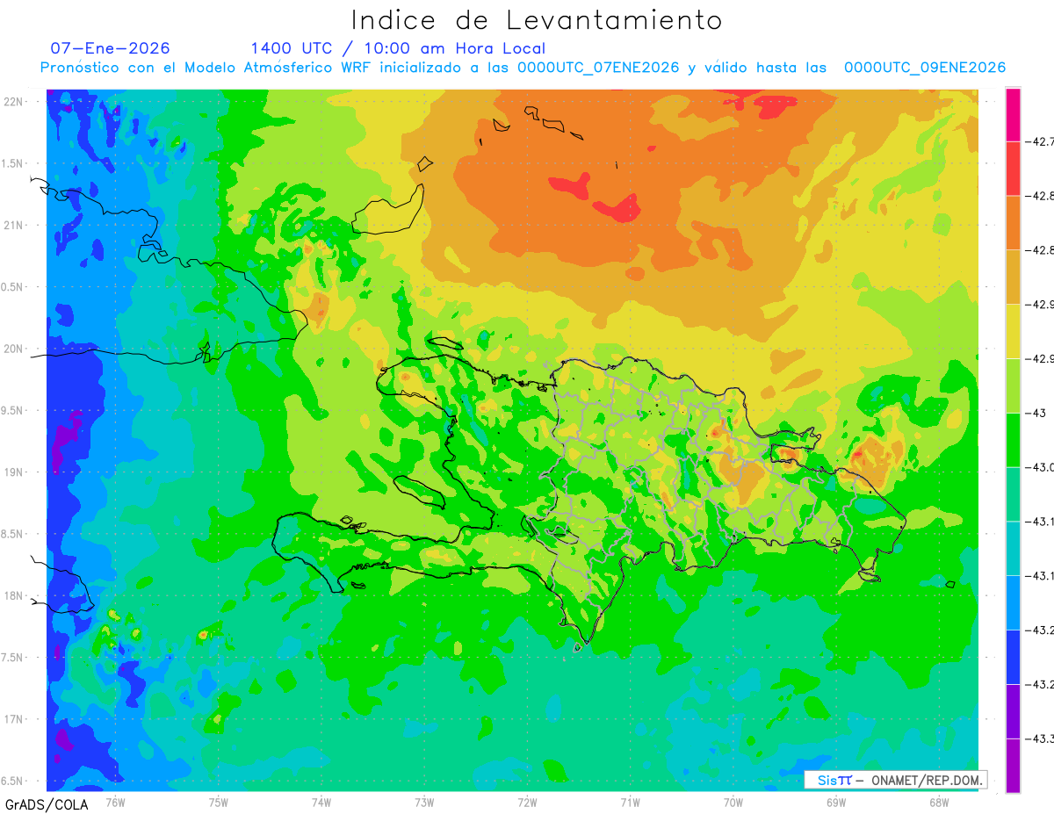Click the 17N latitude label

click(13, 719)
